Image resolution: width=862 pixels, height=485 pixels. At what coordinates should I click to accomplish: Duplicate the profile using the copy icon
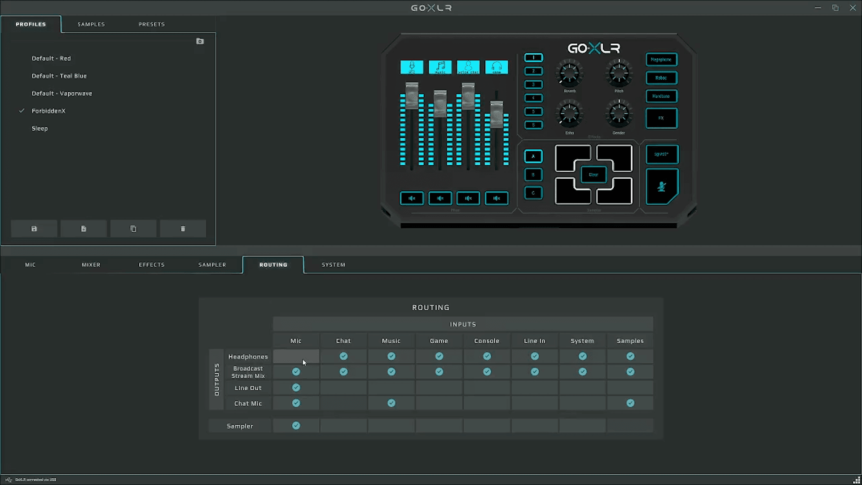click(133, 229)
